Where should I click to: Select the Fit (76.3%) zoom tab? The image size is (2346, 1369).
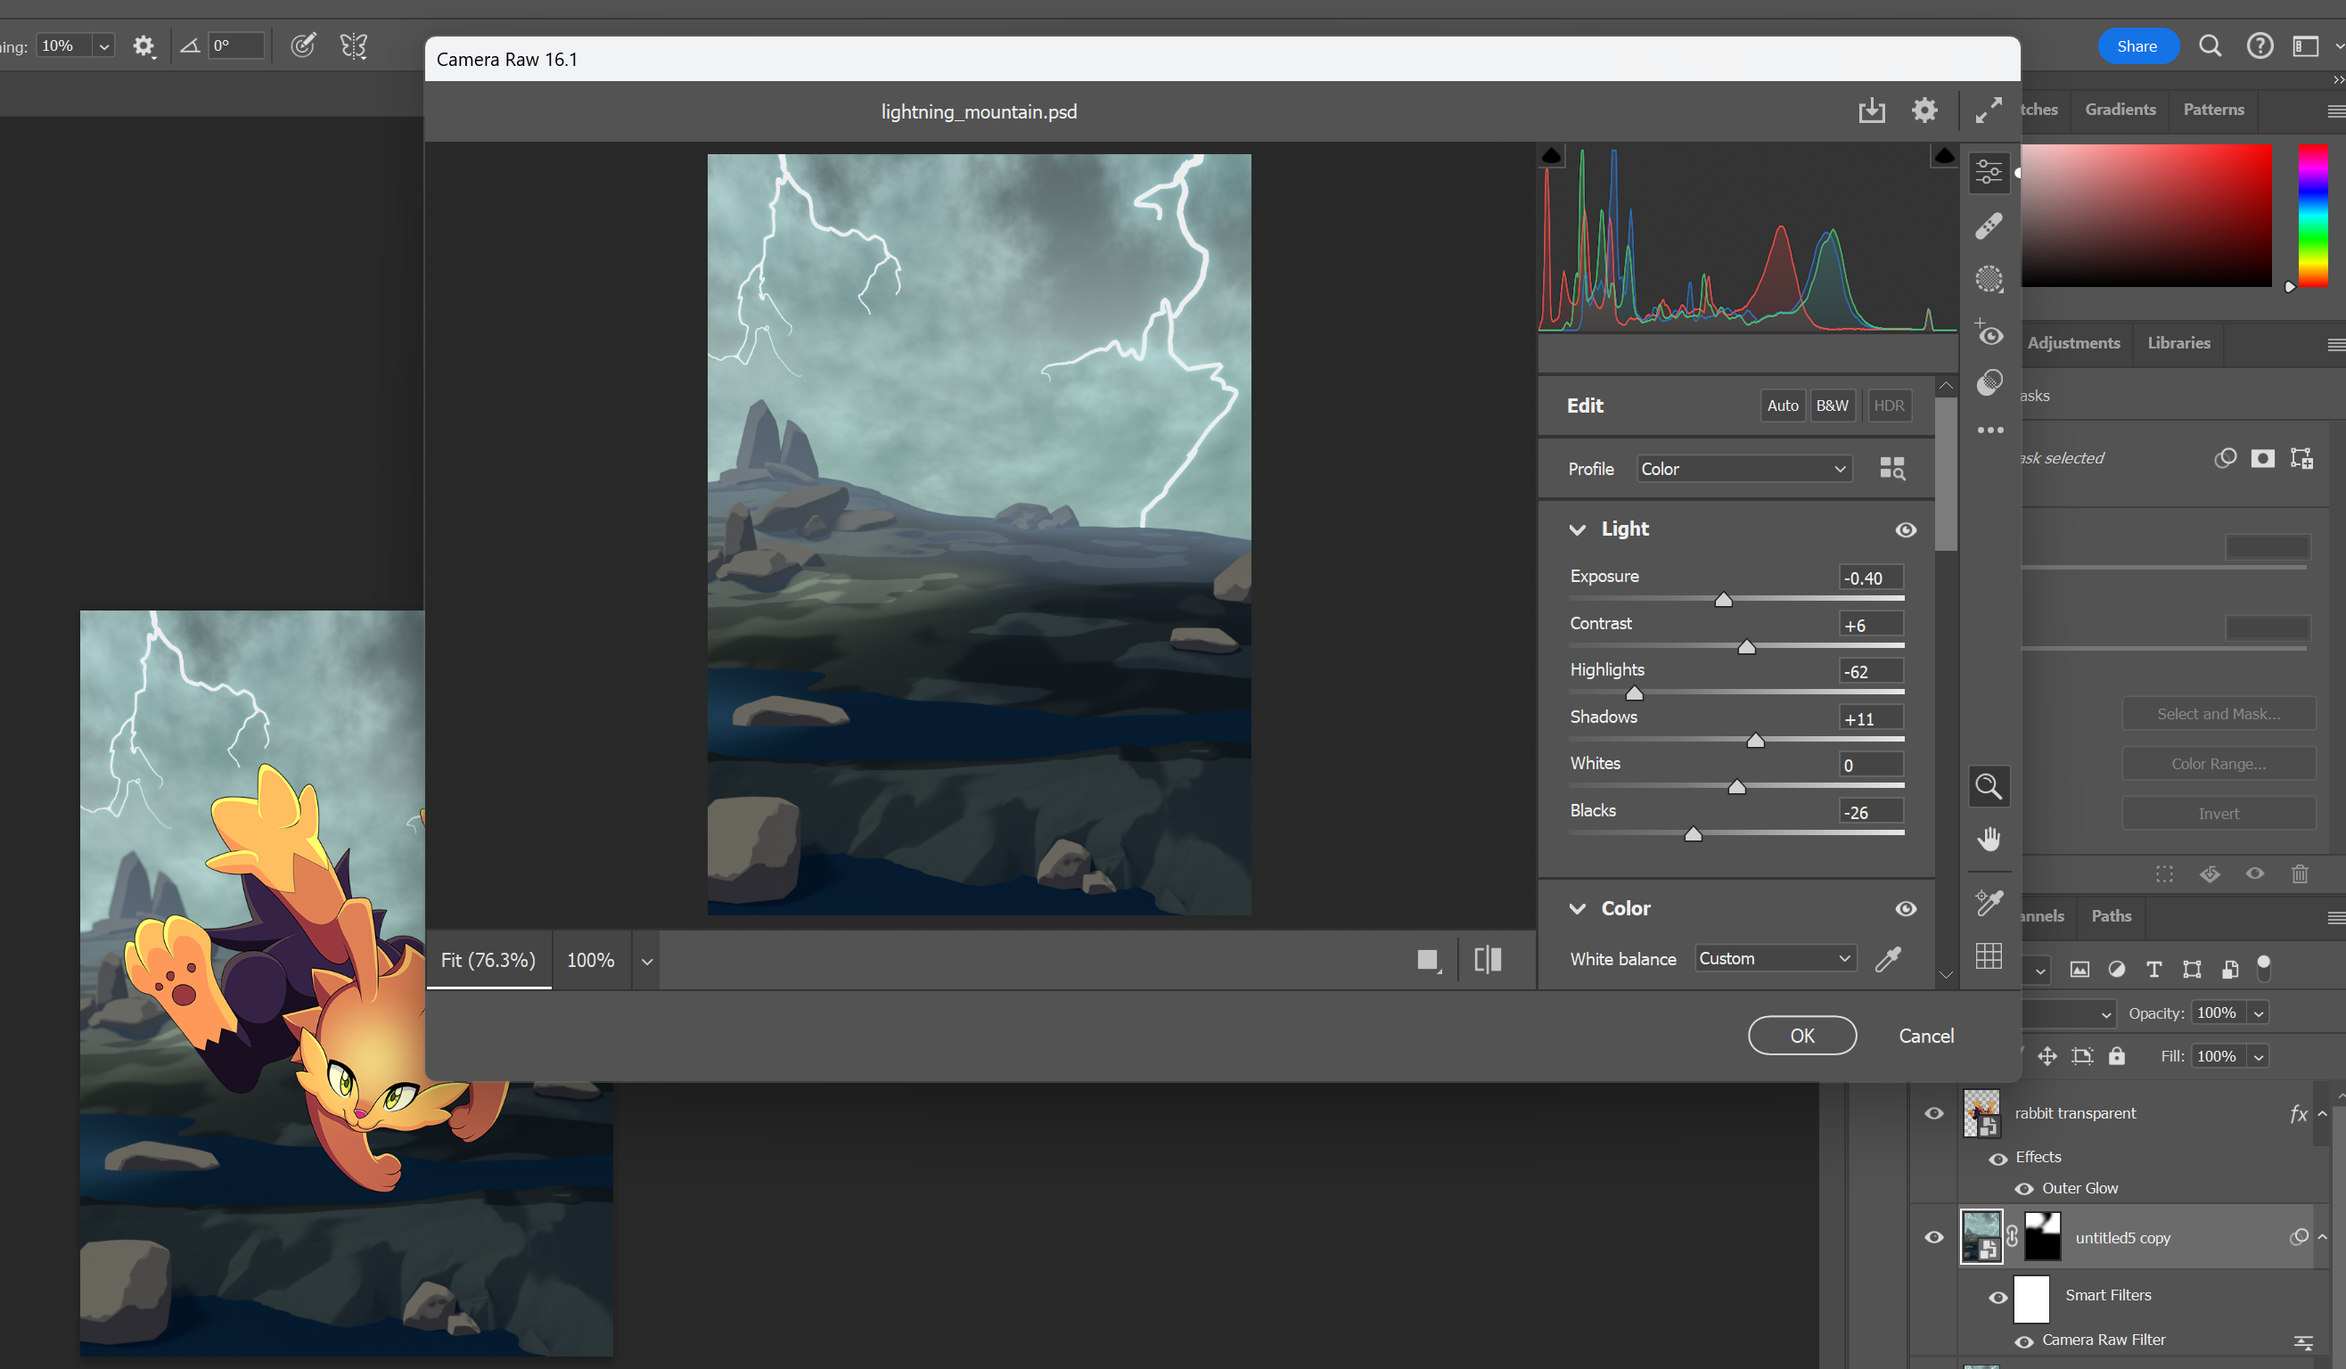(x=488, y=960)
